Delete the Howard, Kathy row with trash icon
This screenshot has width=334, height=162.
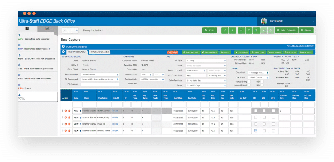click(69, 117)
